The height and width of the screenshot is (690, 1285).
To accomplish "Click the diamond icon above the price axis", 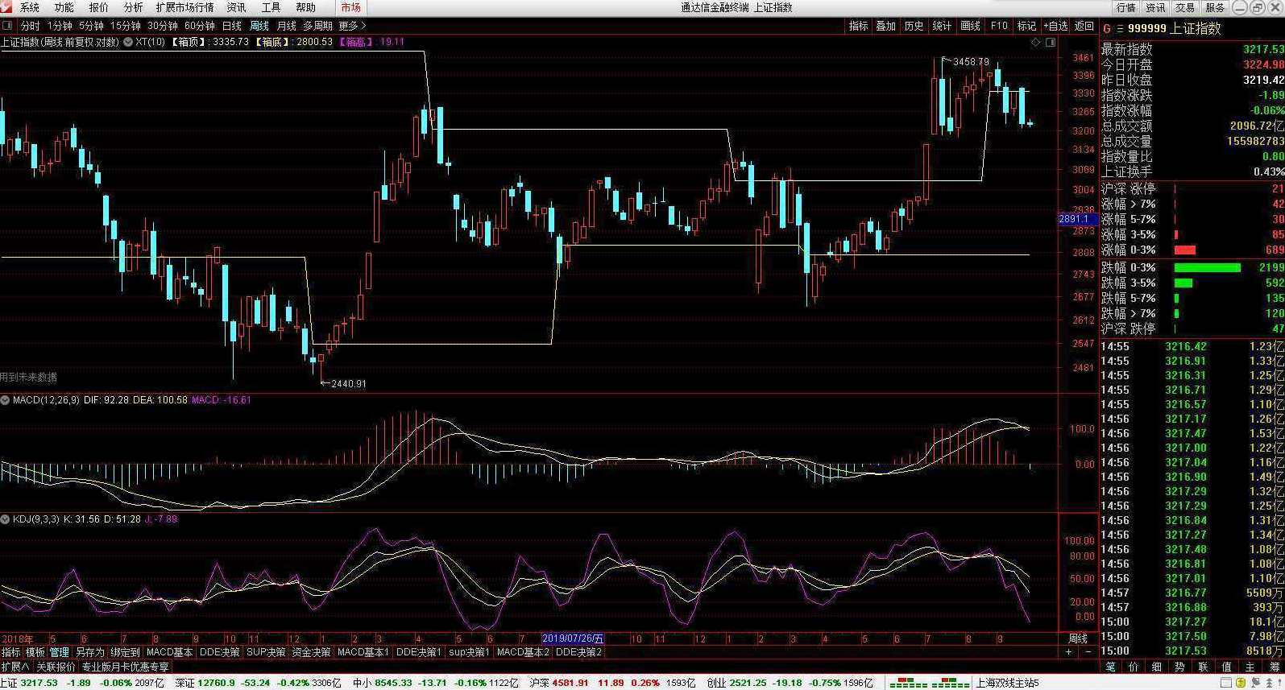I will (x=1036, y=43).
